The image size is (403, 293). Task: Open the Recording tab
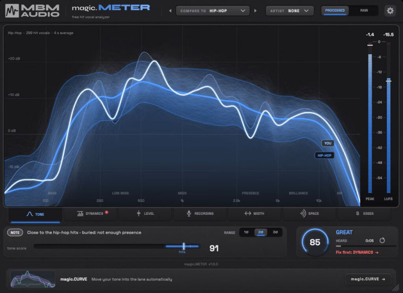200,214
